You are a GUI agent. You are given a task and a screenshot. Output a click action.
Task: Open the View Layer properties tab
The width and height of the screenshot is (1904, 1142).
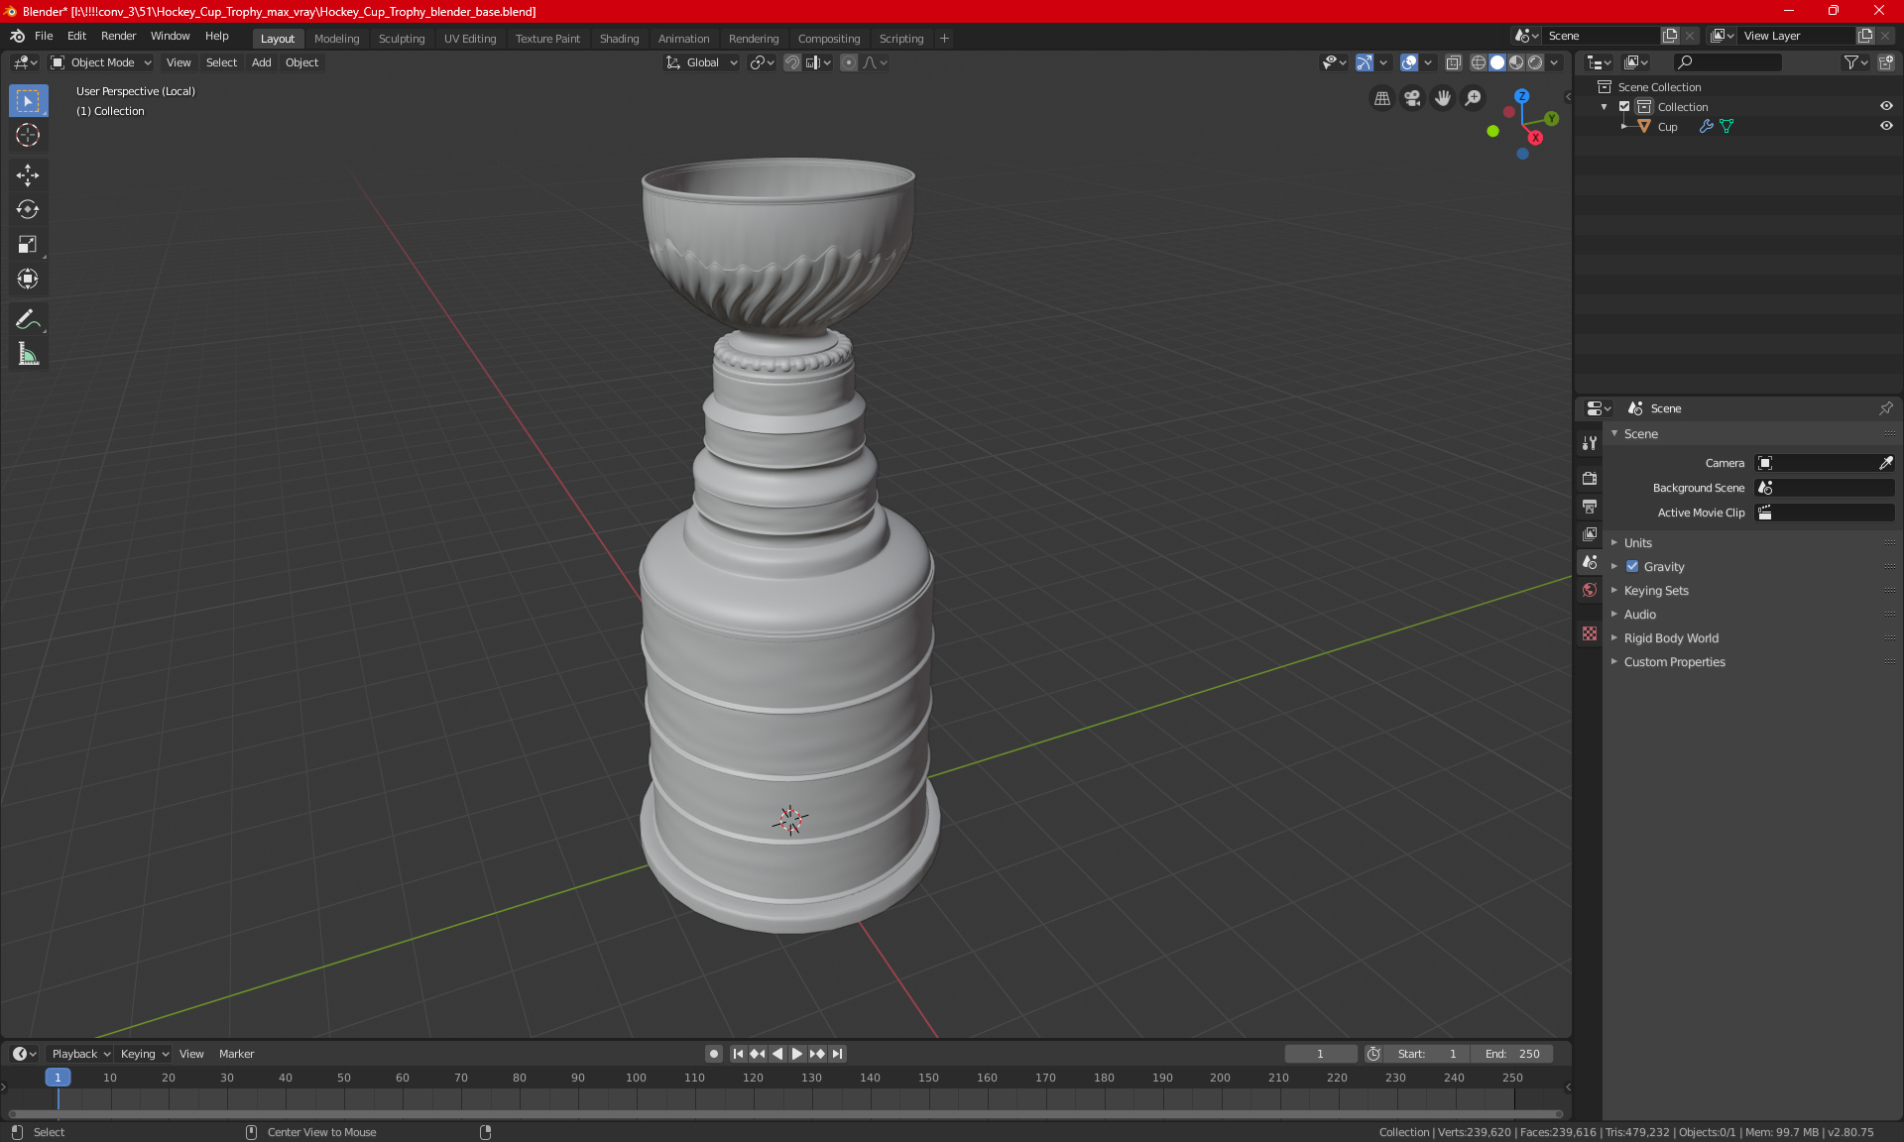(x=1590, y=534)
